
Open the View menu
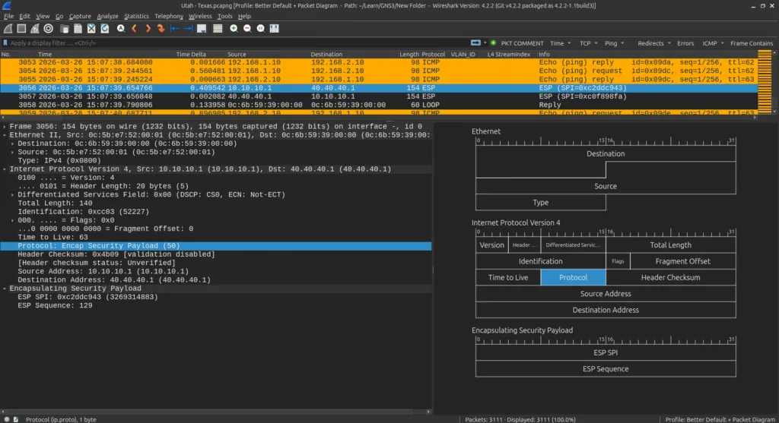tap(43, 16)
